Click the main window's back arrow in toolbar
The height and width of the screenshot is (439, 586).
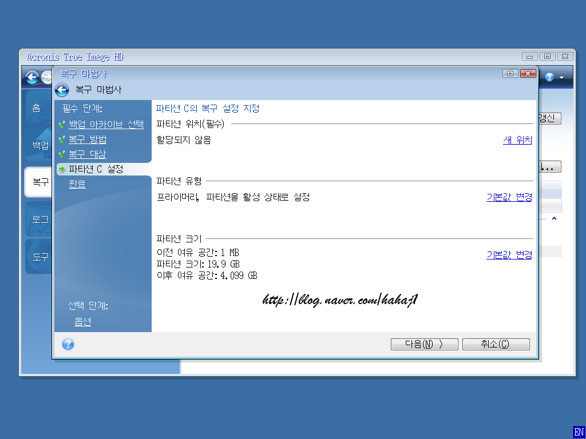(x=32, y=77)
